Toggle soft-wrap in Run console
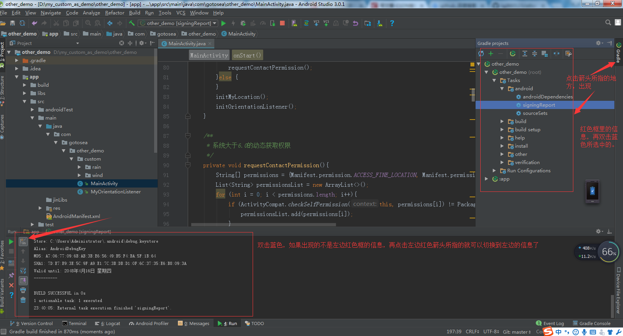 23,271
